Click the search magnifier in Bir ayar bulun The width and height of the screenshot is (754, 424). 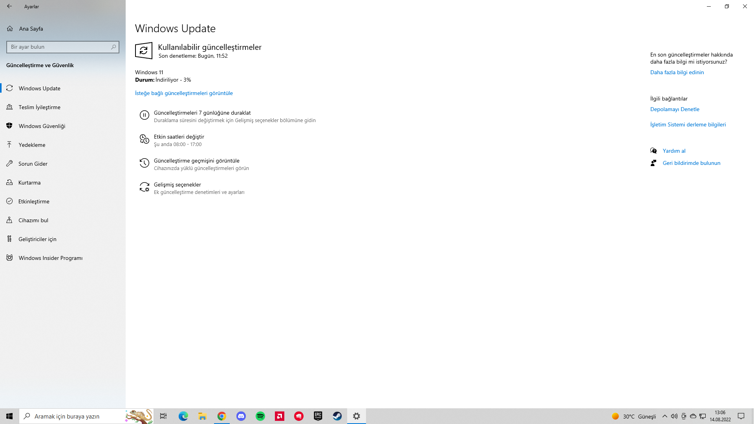tap(113, 47)
